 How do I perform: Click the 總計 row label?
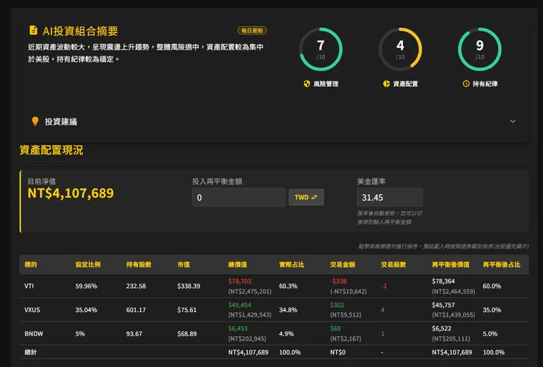coord(31,352)
